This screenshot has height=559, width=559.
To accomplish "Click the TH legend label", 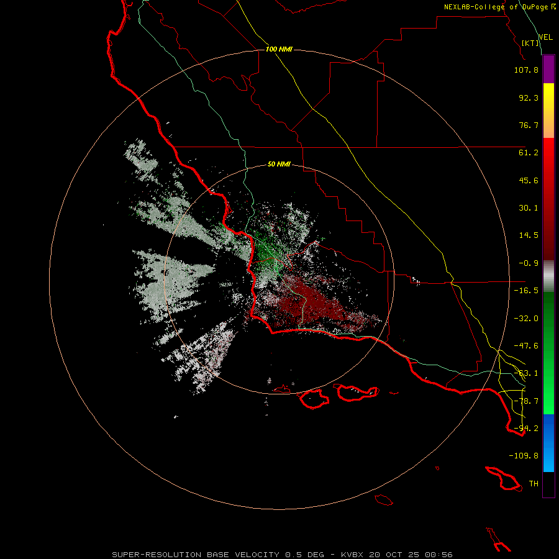I will 534,484.
